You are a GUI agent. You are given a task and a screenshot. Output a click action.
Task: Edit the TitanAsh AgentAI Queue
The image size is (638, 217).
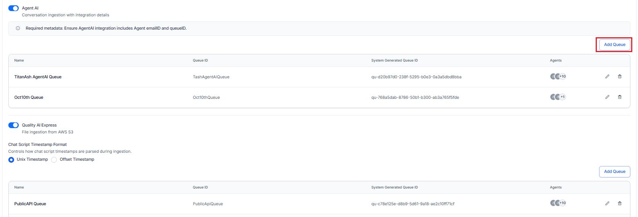pyautogui.click(x=607, y=76)
